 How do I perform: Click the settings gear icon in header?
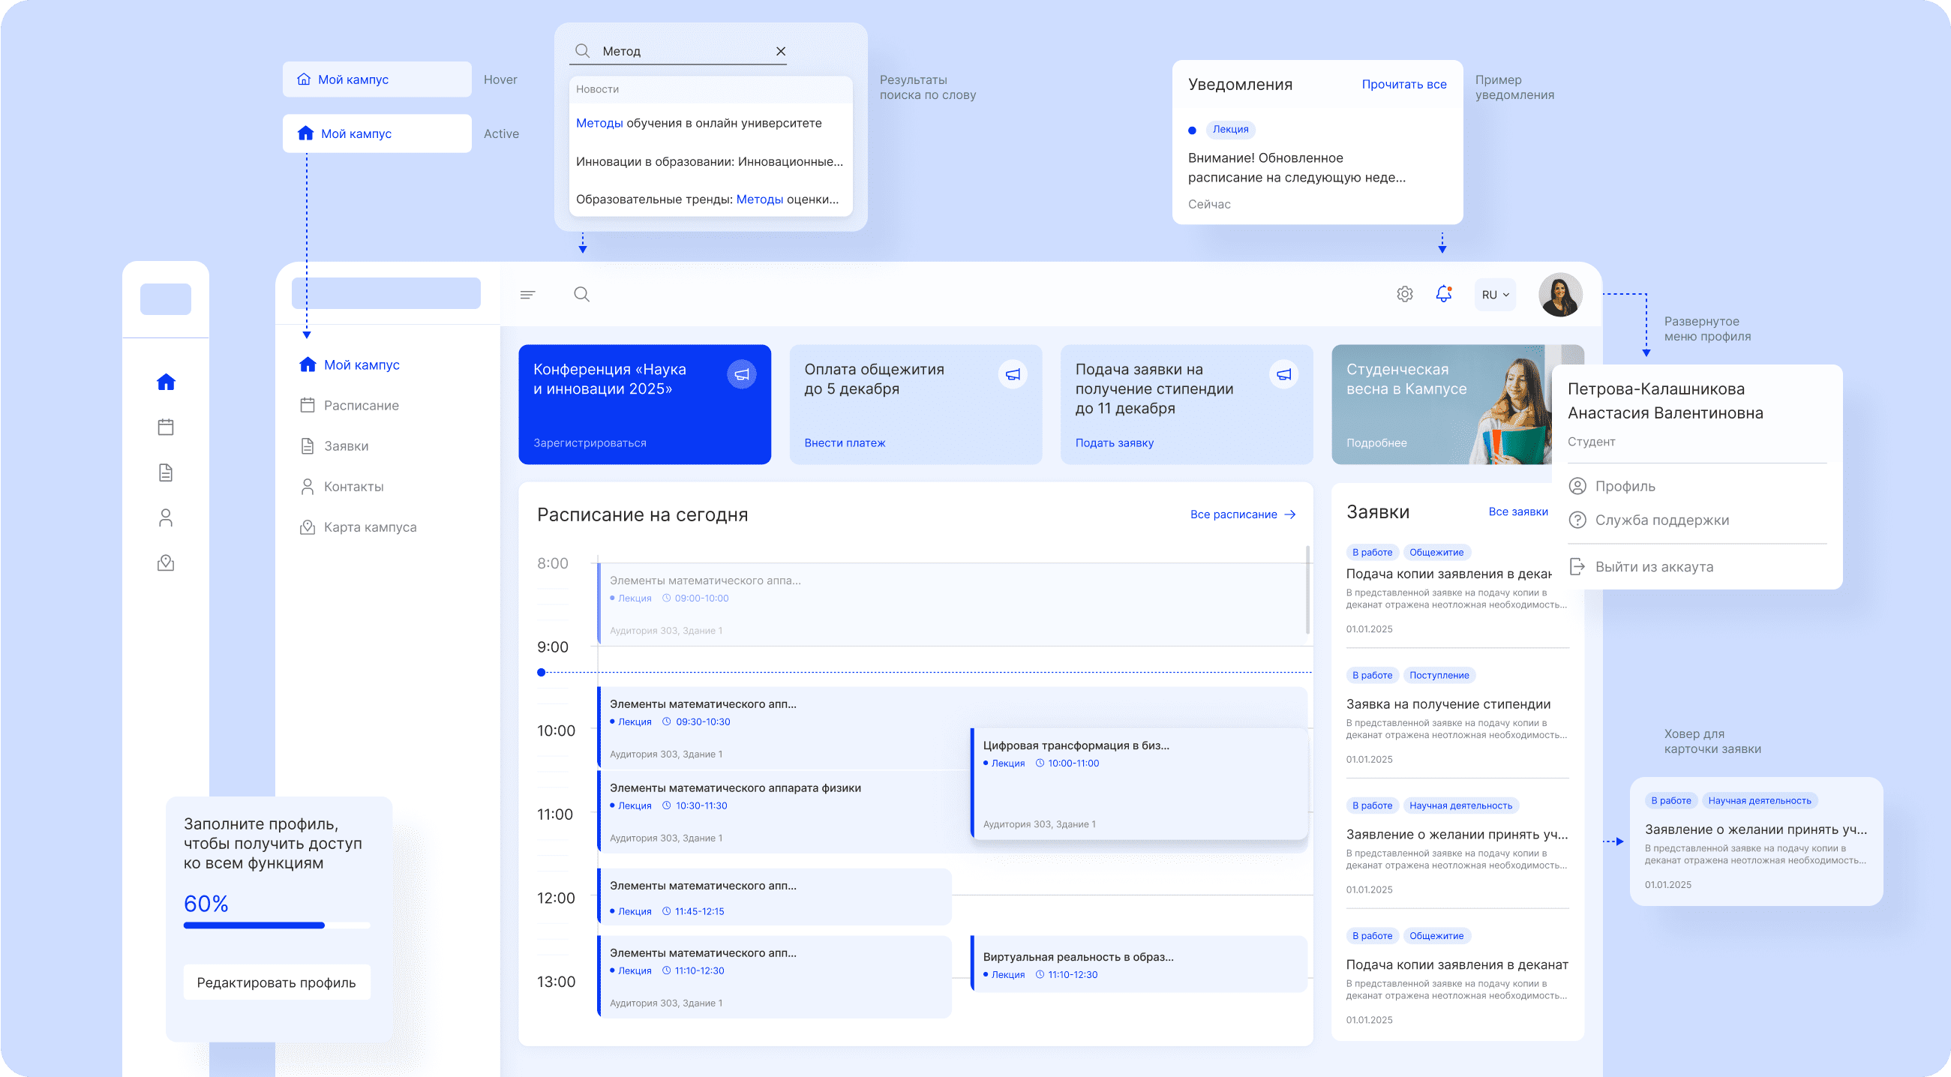tap(1404, 295)
